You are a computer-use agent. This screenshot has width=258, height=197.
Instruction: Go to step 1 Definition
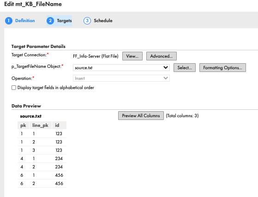[x=20, y=21]
